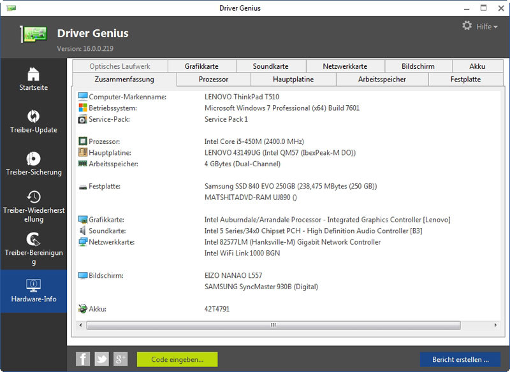Open the Optisches Laufwerk tab

(120, 66)
